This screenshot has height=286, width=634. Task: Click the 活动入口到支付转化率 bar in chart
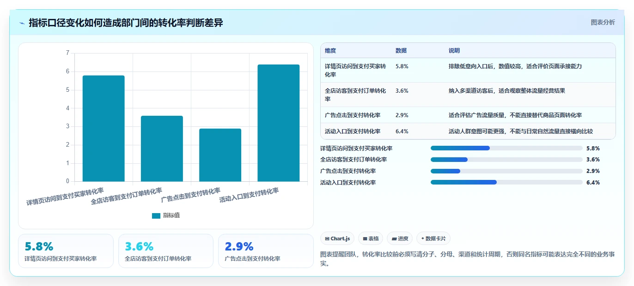pos(278,123)
